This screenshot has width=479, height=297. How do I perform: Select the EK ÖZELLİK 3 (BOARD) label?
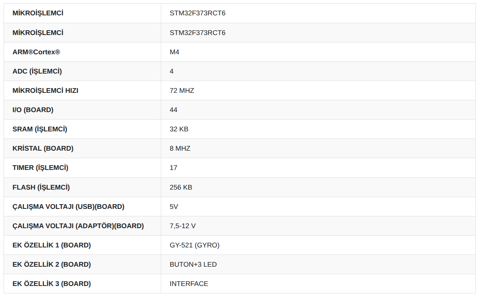[52, 284]
